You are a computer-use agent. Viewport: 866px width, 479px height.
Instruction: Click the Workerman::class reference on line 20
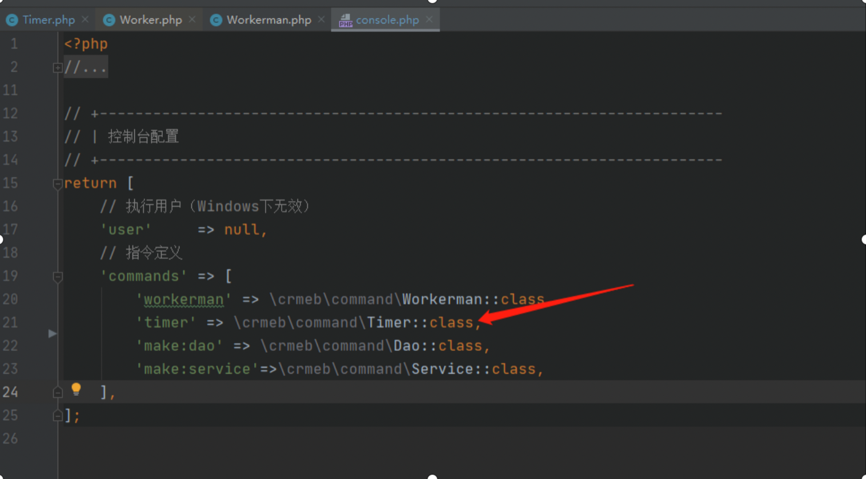(474, 299)
